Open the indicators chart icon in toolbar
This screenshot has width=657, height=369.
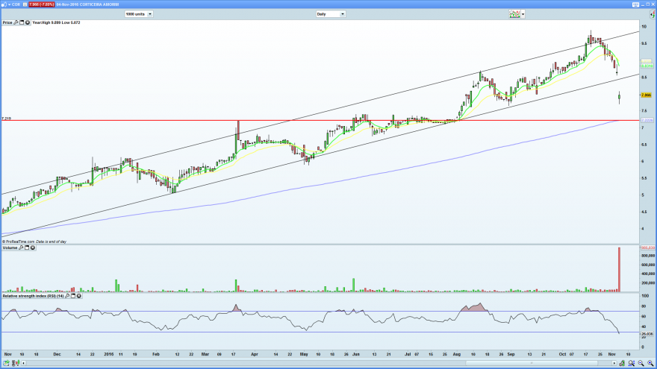coord(514,14)
